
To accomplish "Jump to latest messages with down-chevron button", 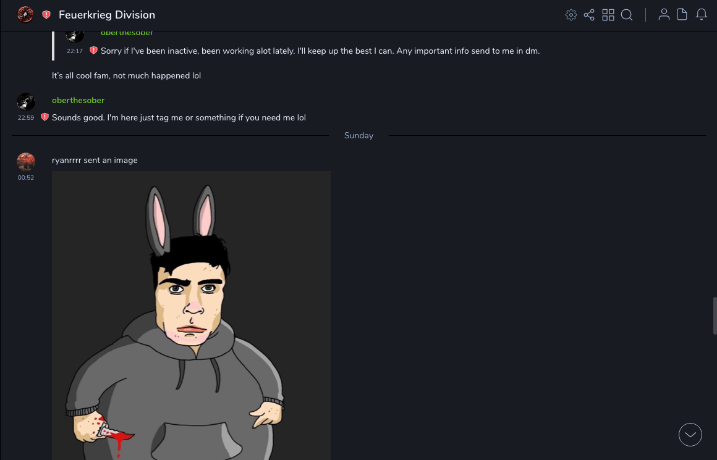I will pos(690,435).
